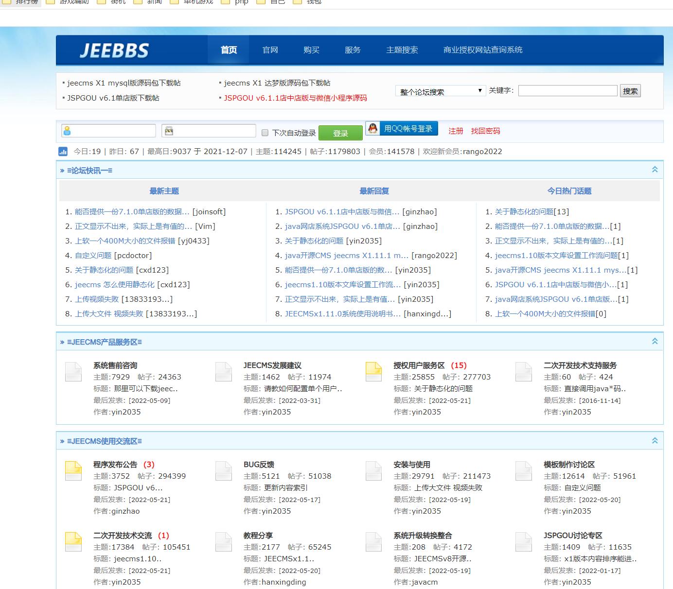Image resolution: width=673 pixels, height=589 pixels.
Task: Open 最新回复 column header
Action: [x=374, y=191]
